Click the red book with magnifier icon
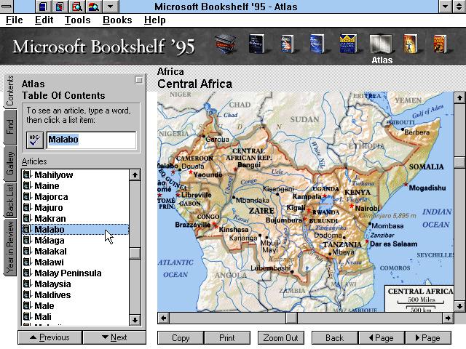Image resolution: width=466 pixels, height=349 pixels. (77, 7)
